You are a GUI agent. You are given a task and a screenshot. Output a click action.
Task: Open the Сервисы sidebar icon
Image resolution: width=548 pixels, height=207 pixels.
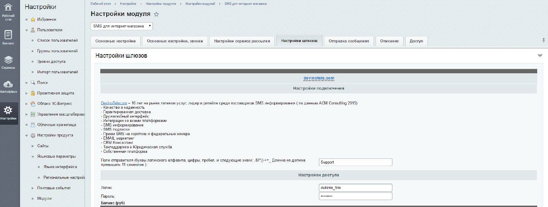tap(8, 63)
